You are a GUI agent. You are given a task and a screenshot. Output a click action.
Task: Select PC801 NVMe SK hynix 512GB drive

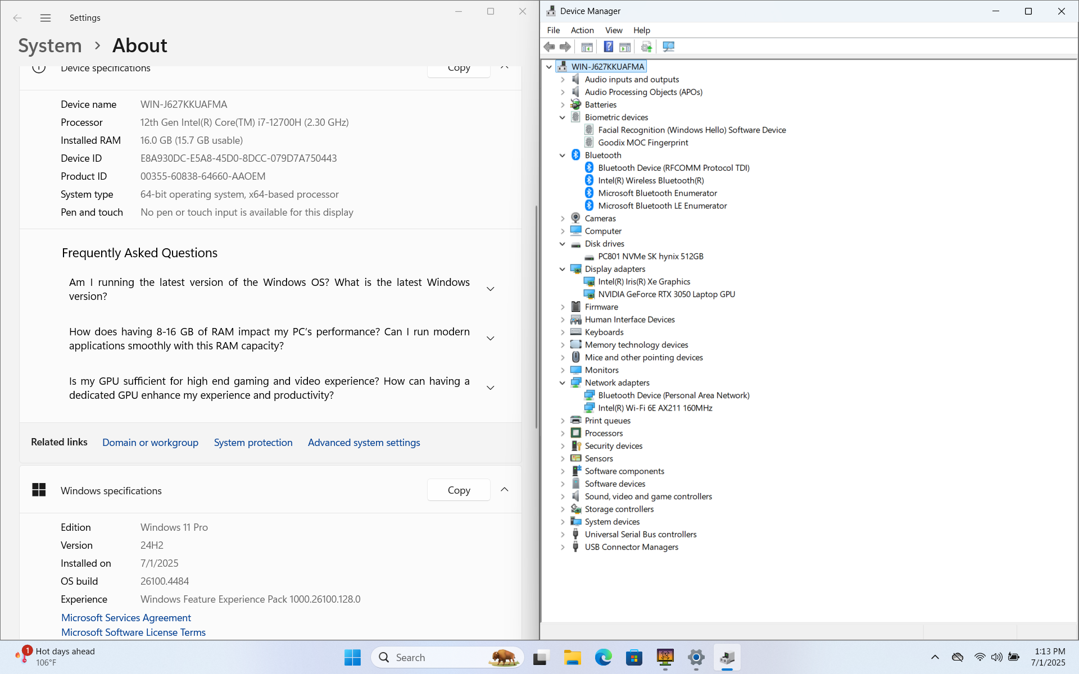[651, 256]
